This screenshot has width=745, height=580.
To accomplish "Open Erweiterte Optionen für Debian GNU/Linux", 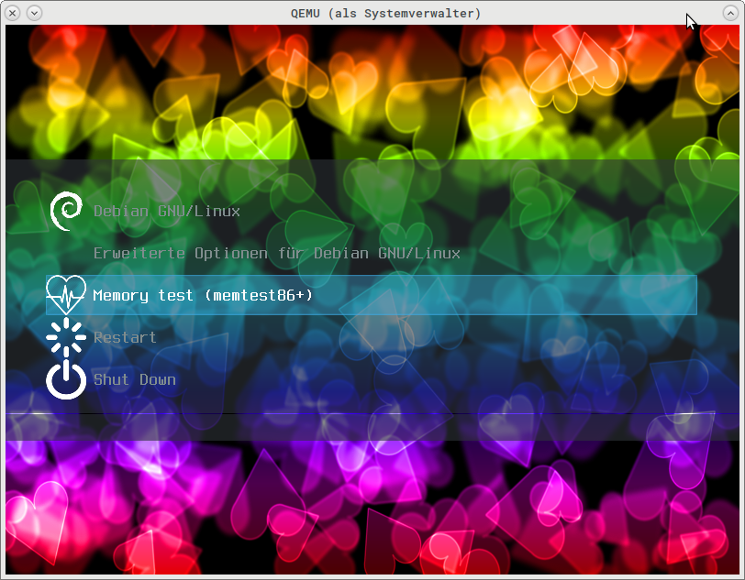I will tap(277, 254).
